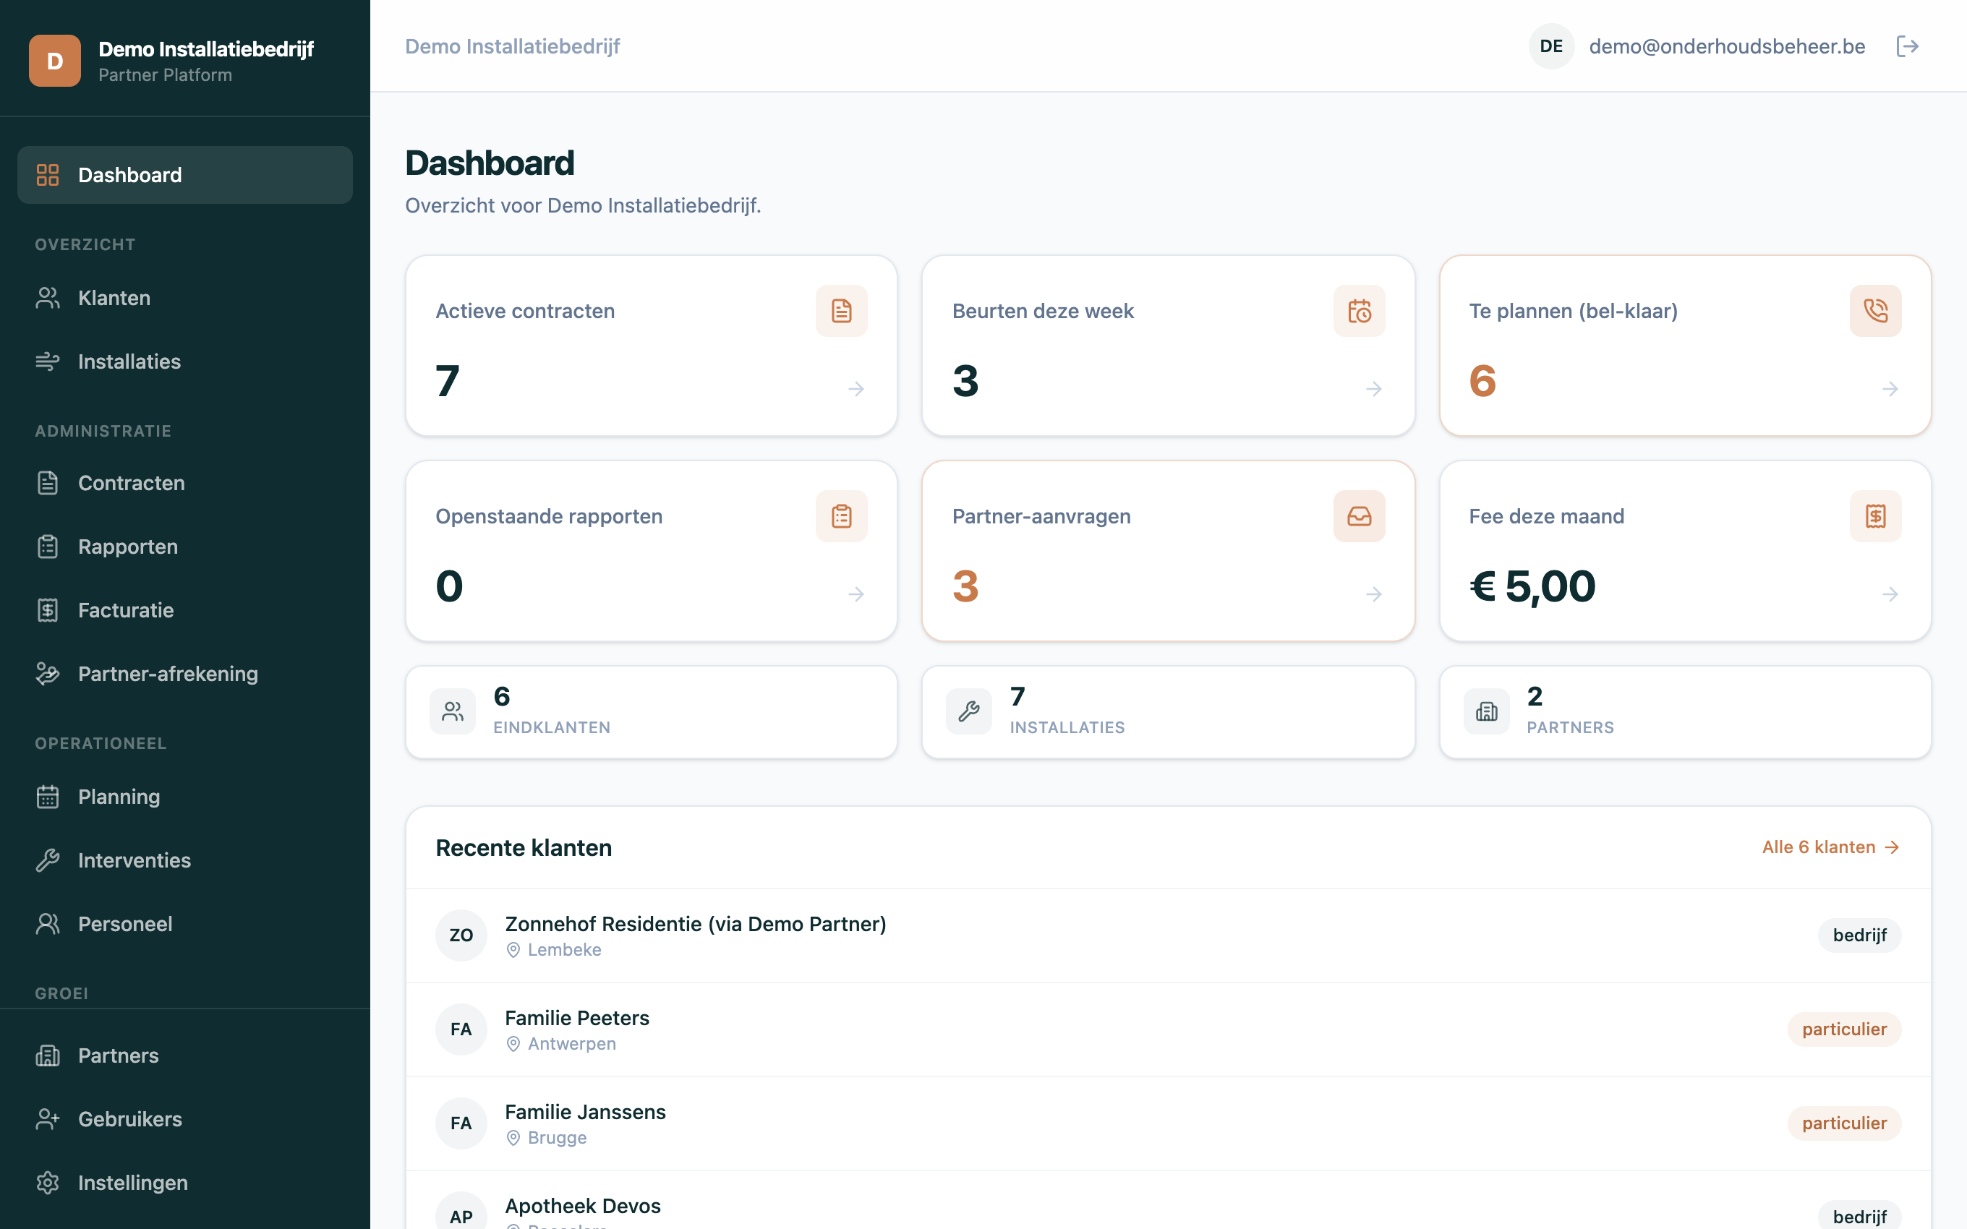Screen dimensions: 1967x1229
Task: Open Contracten in the sidebar
Action: coord(184,484)
